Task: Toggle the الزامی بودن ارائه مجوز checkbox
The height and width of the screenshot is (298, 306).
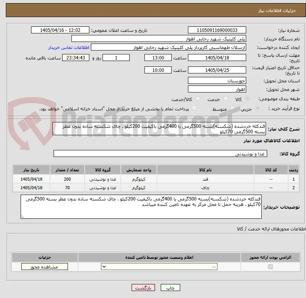Action: (x=270, y=267)
